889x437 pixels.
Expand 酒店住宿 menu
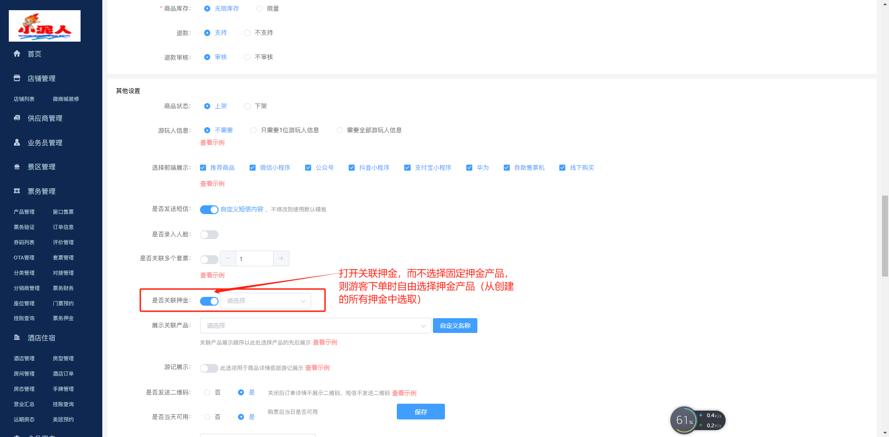coord(41,338)
